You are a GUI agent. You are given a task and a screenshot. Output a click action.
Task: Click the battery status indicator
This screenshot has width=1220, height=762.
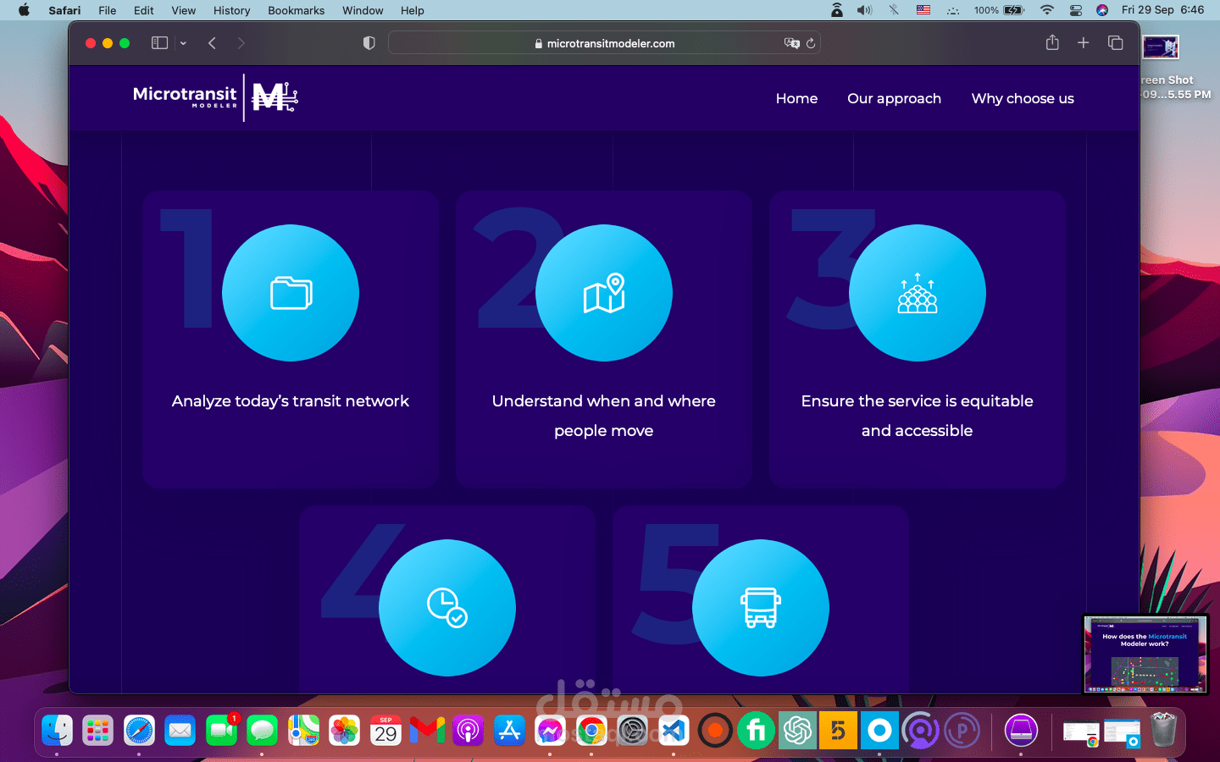tap(999, 10)
